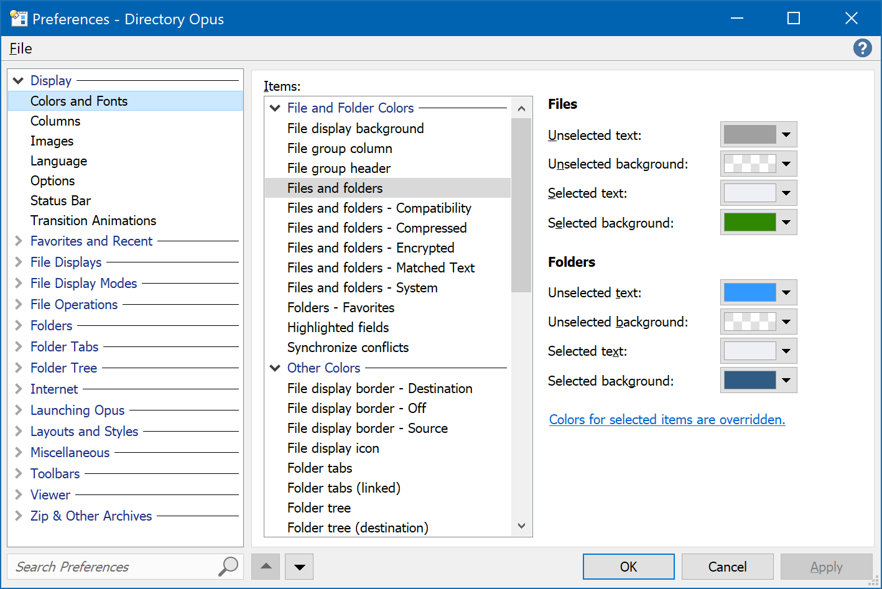This screenshot has height=589, width=882.
Task: Click the search magnifier icon
Action: pyautogui.click(x=228, y=566)
